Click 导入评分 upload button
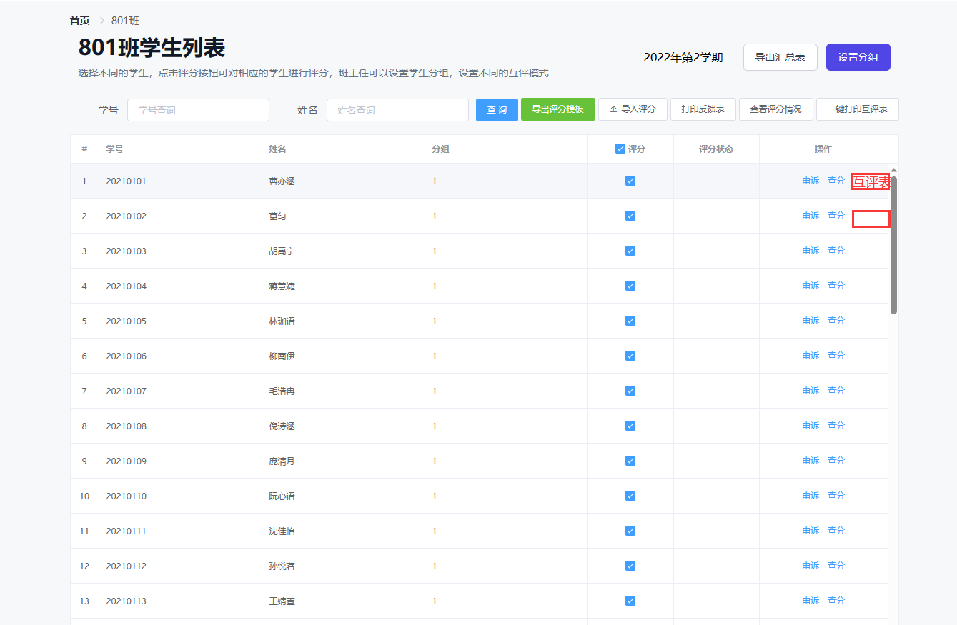Screen dimensions: 957x625 coord(633,109)
